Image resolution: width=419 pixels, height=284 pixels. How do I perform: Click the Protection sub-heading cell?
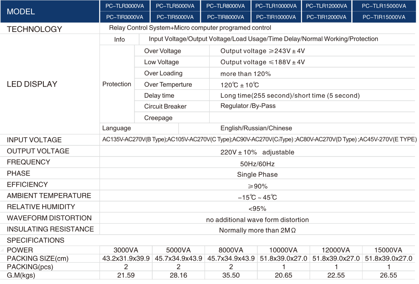117,84
